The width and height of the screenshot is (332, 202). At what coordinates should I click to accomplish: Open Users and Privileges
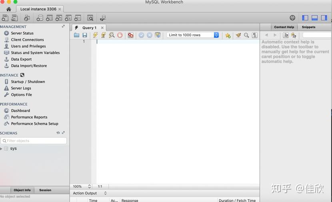point(28,46)
